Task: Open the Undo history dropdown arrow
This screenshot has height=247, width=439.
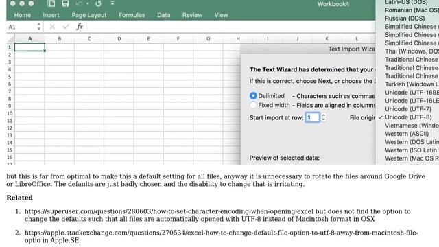Action: point(88,3)
